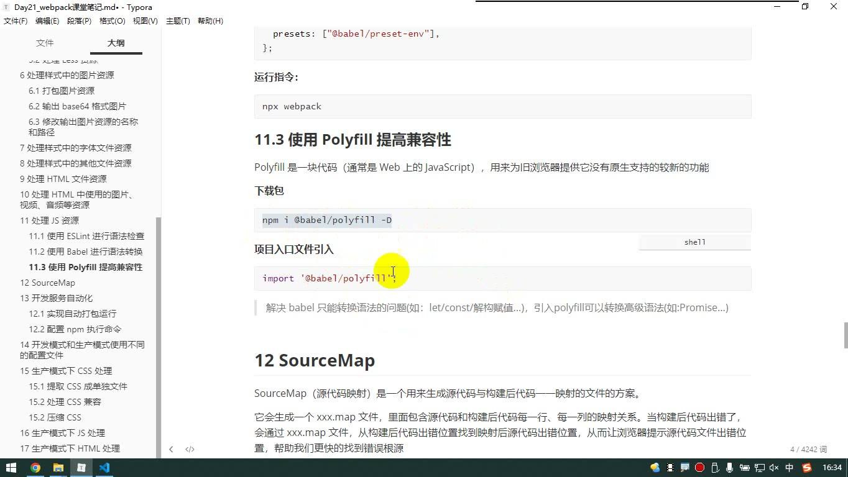
Task: Switch to the 文件 sidebar tab
Action: coord(45,43)
